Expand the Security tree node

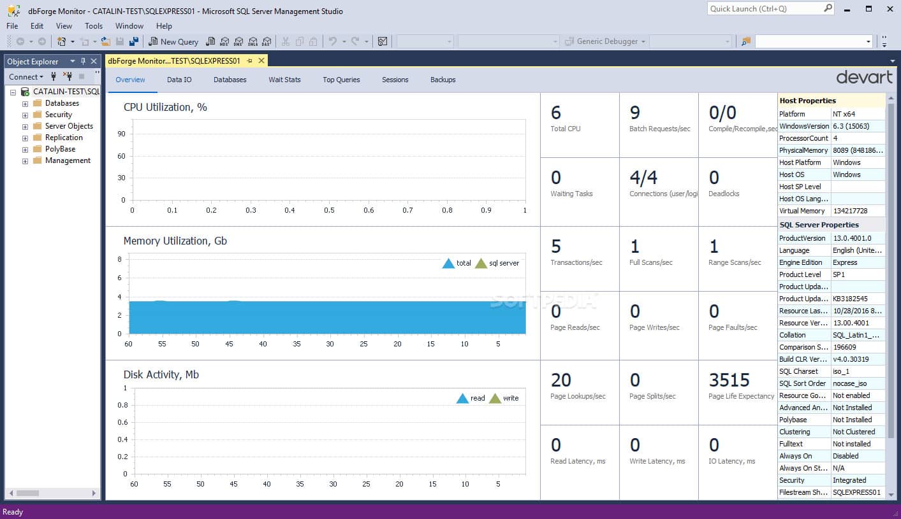pyautogui.click(x=25, y=115)
